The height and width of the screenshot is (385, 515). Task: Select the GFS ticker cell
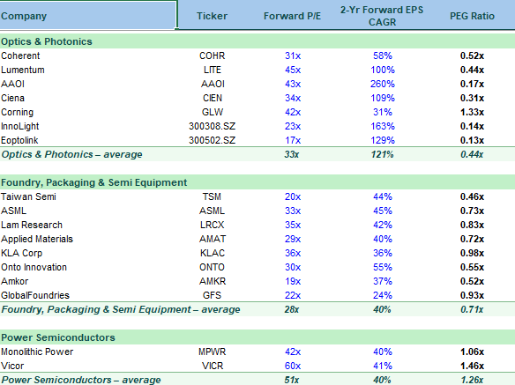(213, 295)
